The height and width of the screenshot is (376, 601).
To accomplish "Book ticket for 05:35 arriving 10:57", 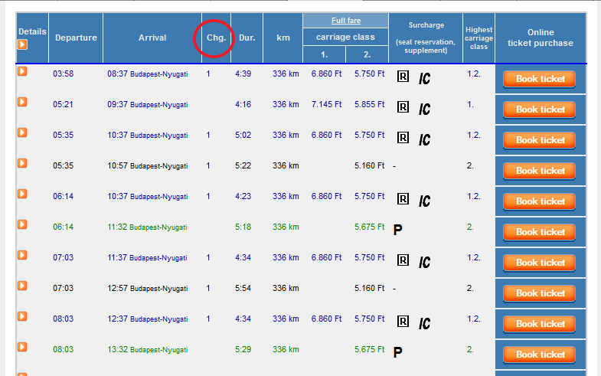I will pos(540,171).
